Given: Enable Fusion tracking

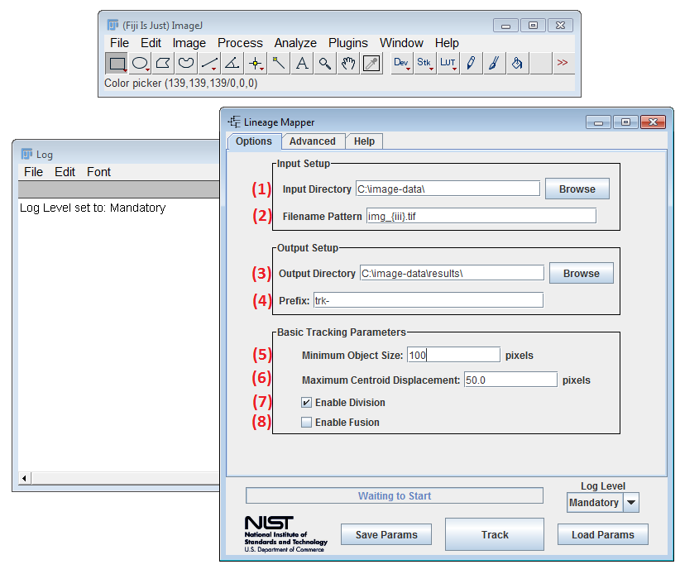Looking at the screenshot, I should pyautogui.click(x=306, y=423).
